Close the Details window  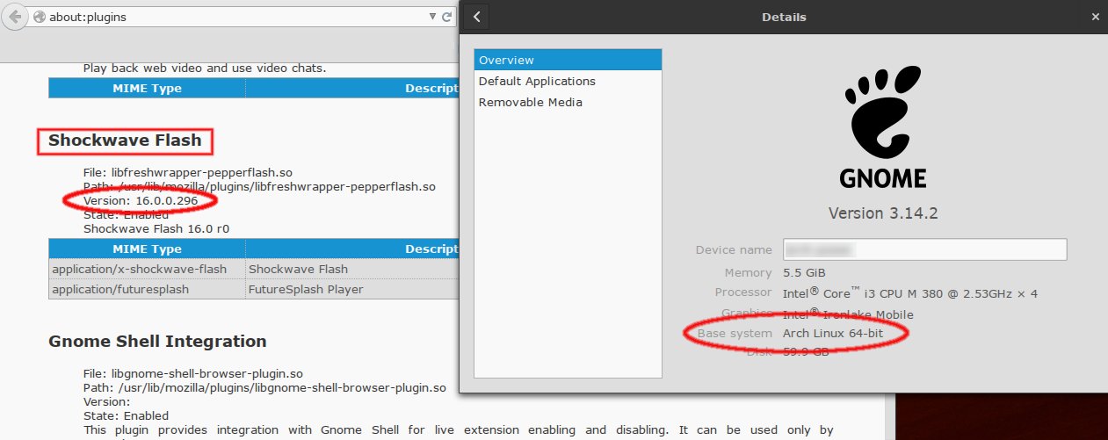(x=1095, y=17)
